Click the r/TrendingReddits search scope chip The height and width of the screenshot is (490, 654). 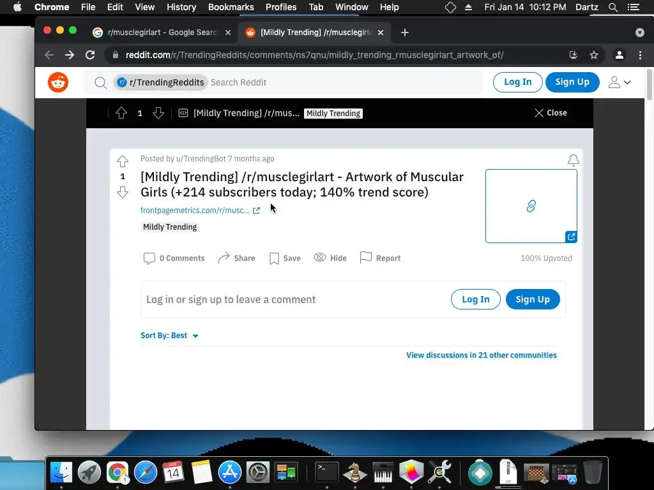(x=160, y=82)
